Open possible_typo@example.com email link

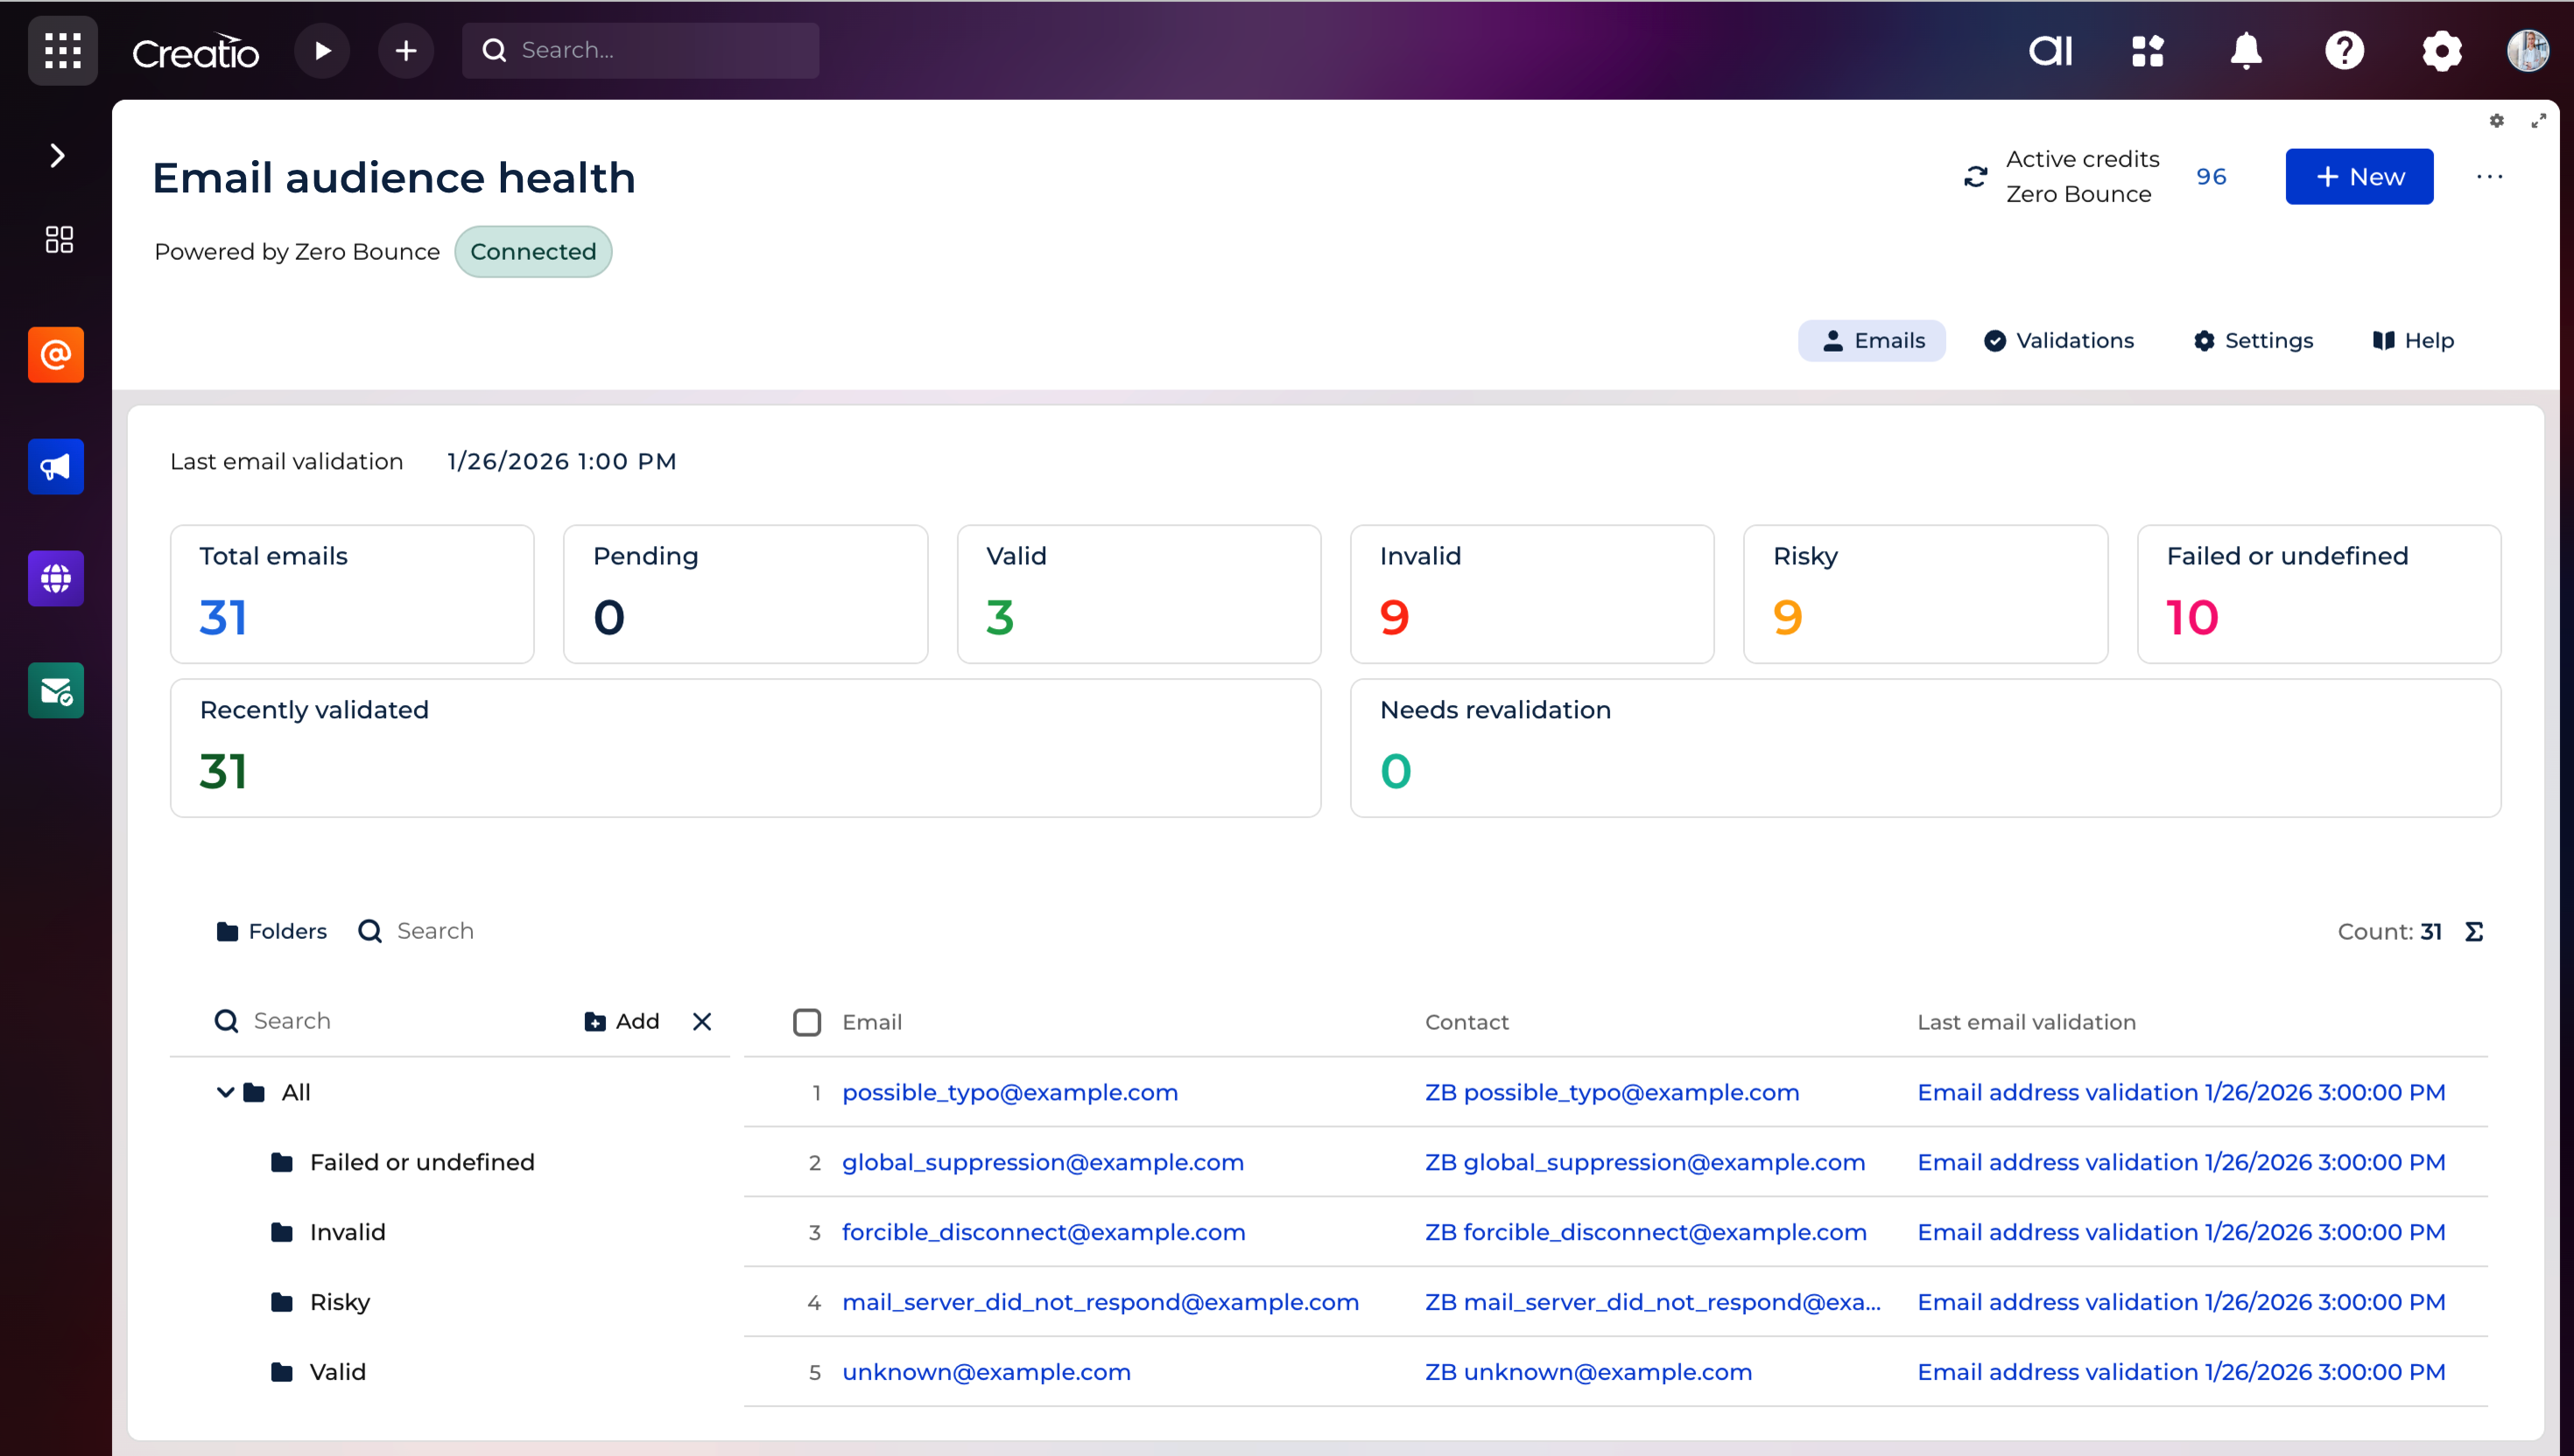[x=1009, y=1092]
